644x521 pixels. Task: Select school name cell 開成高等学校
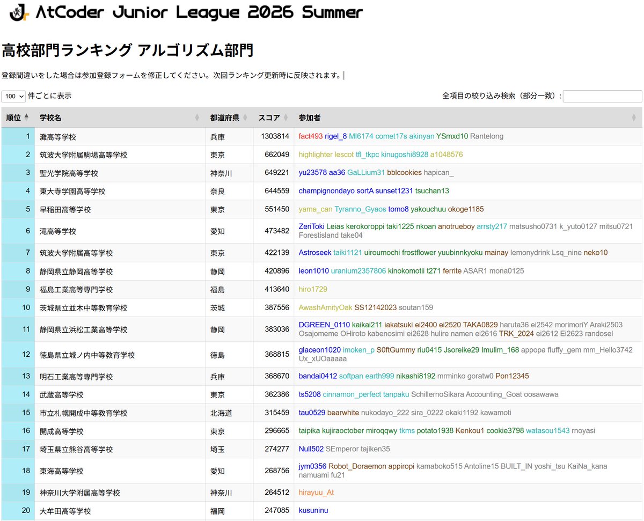[x=120, y=431]
